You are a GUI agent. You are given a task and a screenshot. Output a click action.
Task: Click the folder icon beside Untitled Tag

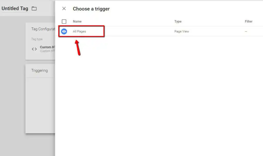pyautogui.click(x=34, y=8)
